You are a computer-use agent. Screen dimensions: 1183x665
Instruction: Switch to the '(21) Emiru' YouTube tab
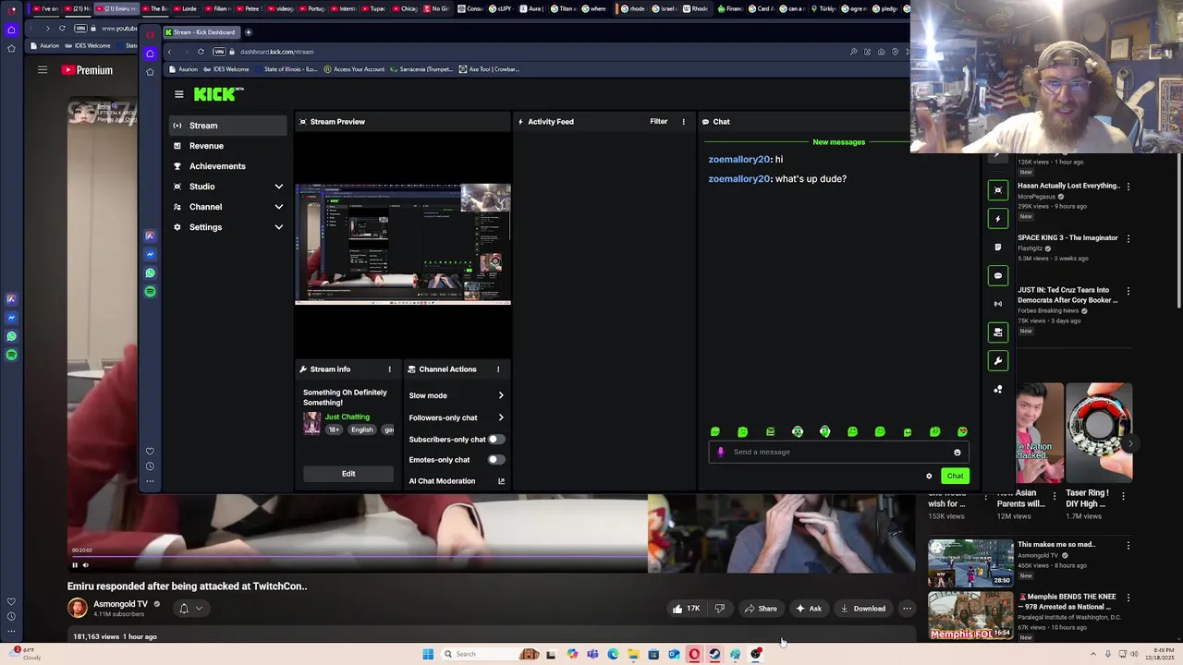pos(117,9)
